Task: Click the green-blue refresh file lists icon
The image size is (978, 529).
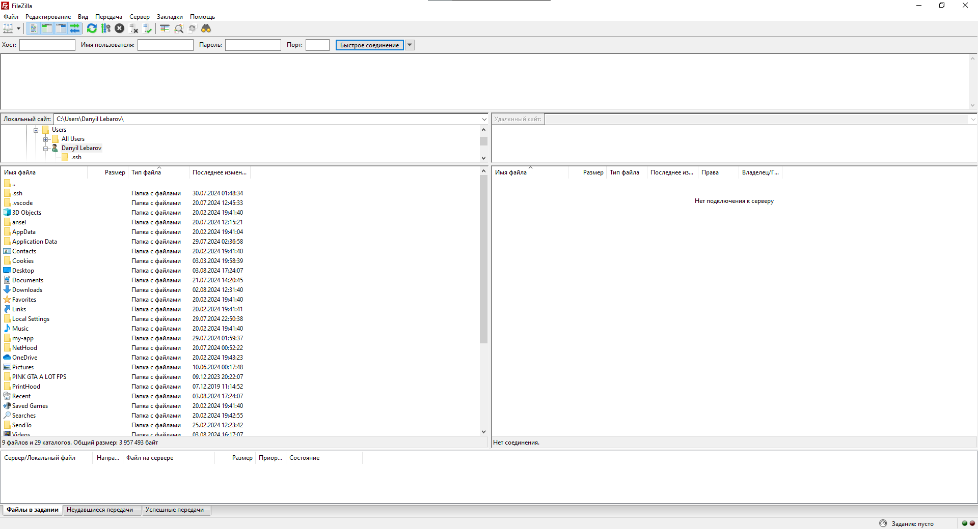Action: [92, 28]
